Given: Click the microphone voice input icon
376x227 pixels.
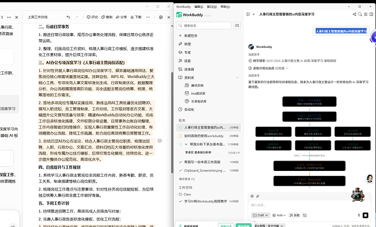Looking at the screenshot, I should point(359,215).
